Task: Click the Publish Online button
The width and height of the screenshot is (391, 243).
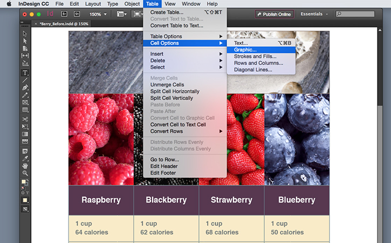Action: [275, 14]
